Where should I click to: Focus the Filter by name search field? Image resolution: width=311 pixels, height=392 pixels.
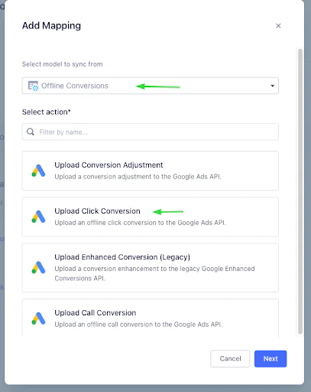(151, 132)
